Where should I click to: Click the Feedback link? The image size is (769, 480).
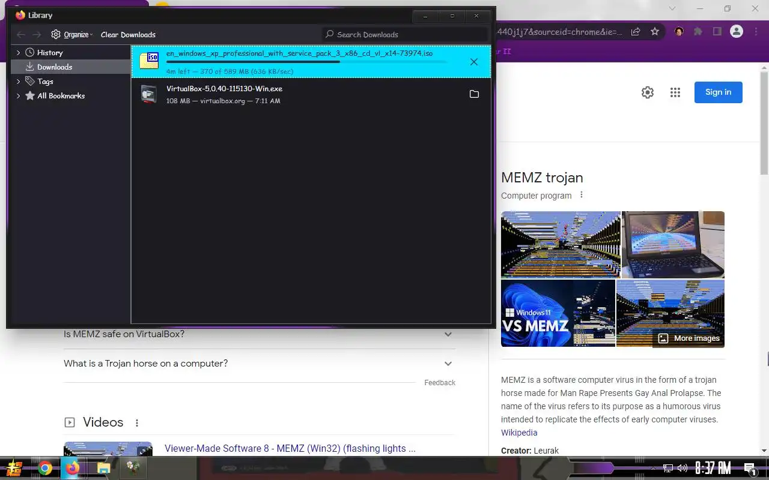440,383
